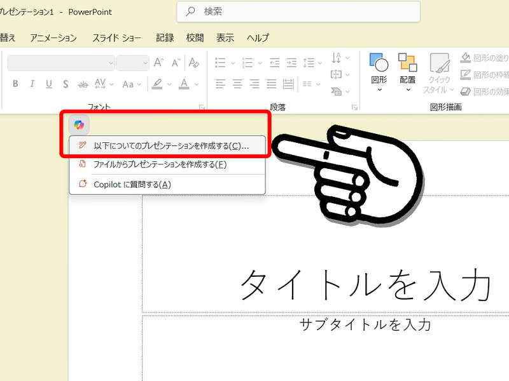The width and height of the screenshot is (509, 381).
Task: Apply the current font color swatch
Action: pos(185,83)
